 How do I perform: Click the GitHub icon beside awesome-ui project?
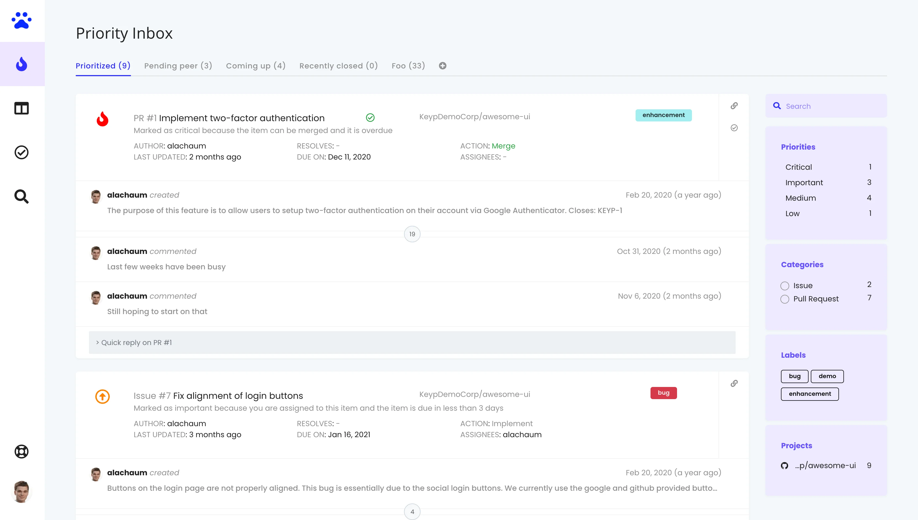(x=784, y=465)
